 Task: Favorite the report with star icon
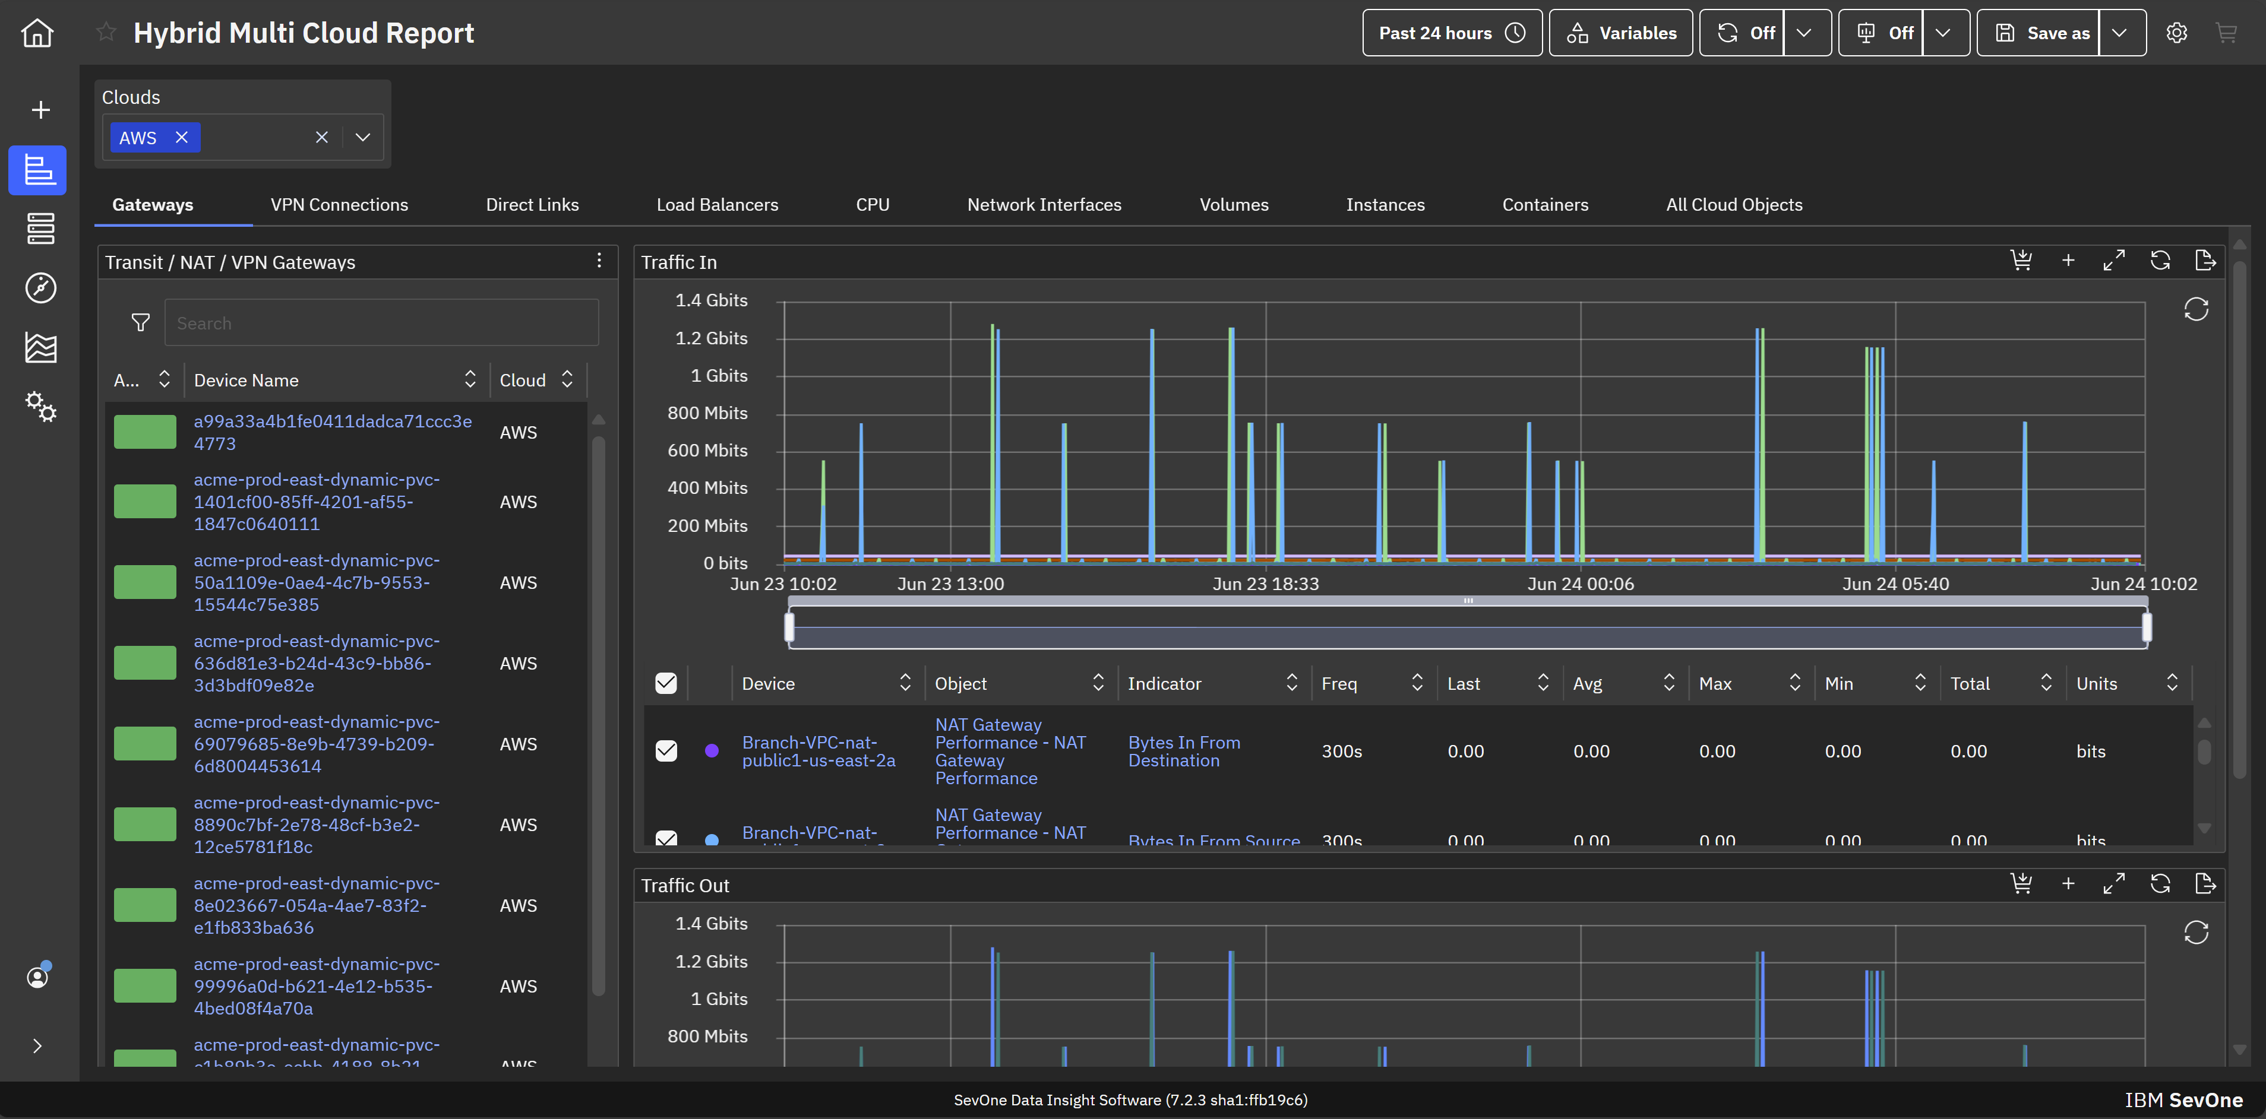[106, 33]
